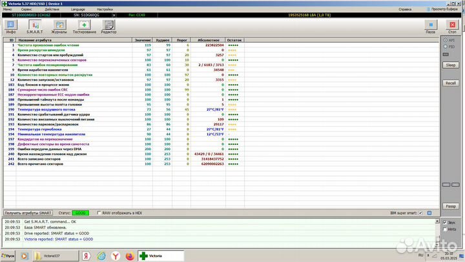This screenshot has width=465, height=262.
Task: Toggle the Hints checkbox
Action: click(445, 229)
